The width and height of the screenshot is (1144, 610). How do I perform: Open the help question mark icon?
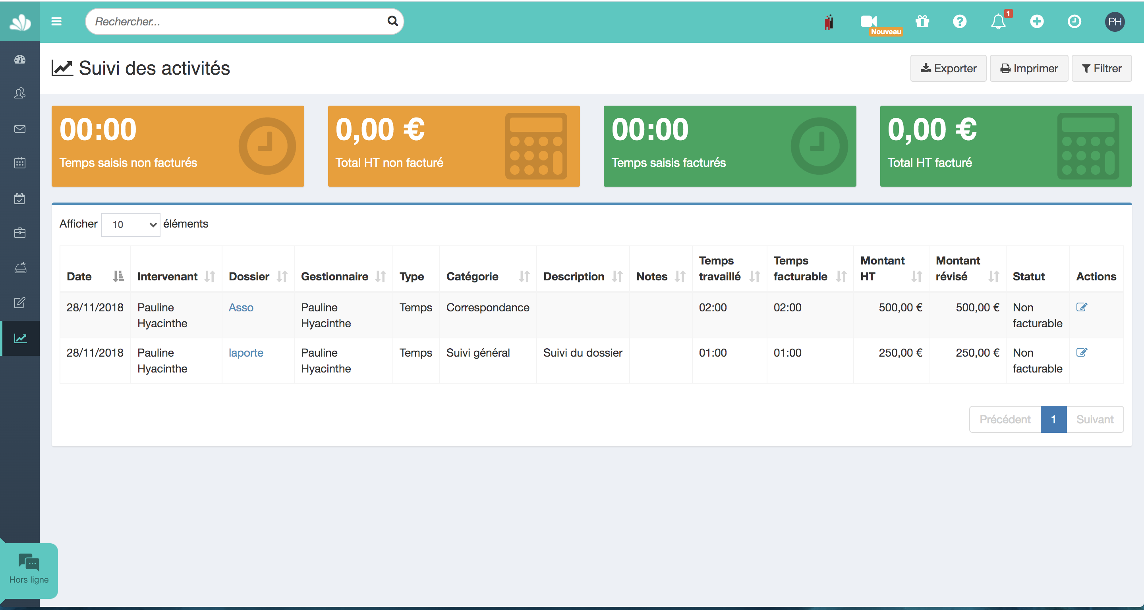click(x=960, y=21)
